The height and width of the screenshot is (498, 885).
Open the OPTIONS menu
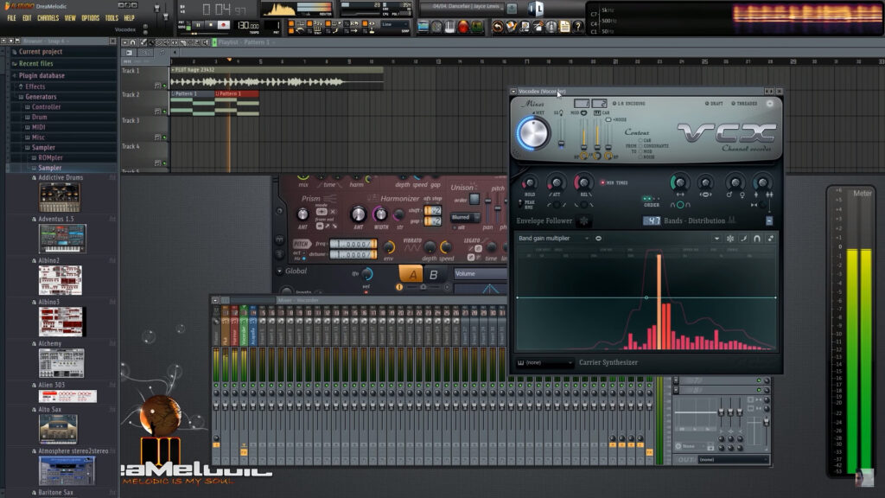[90, 18]
